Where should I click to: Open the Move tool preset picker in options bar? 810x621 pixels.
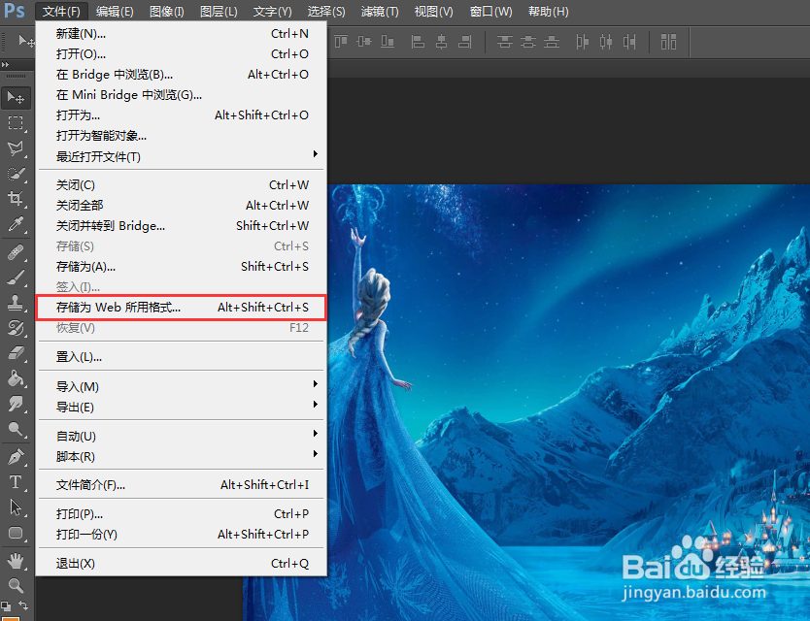click(x=26, y=41)
